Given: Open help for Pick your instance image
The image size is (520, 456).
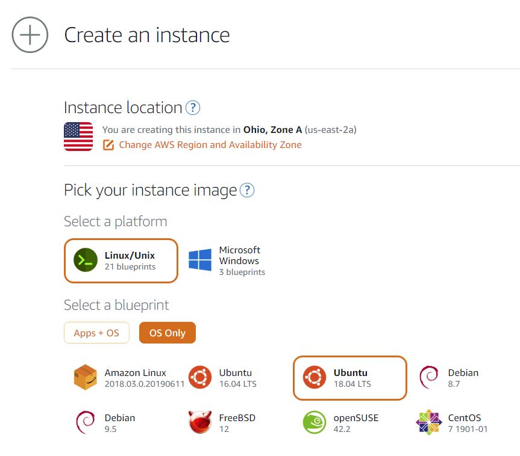Looking at the screenshot, I should pos(247,190).
